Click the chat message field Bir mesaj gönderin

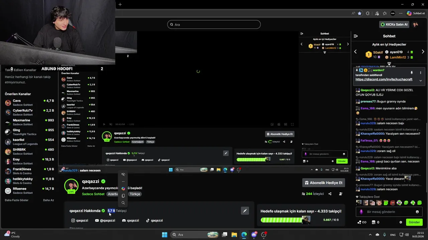[390, 212]
